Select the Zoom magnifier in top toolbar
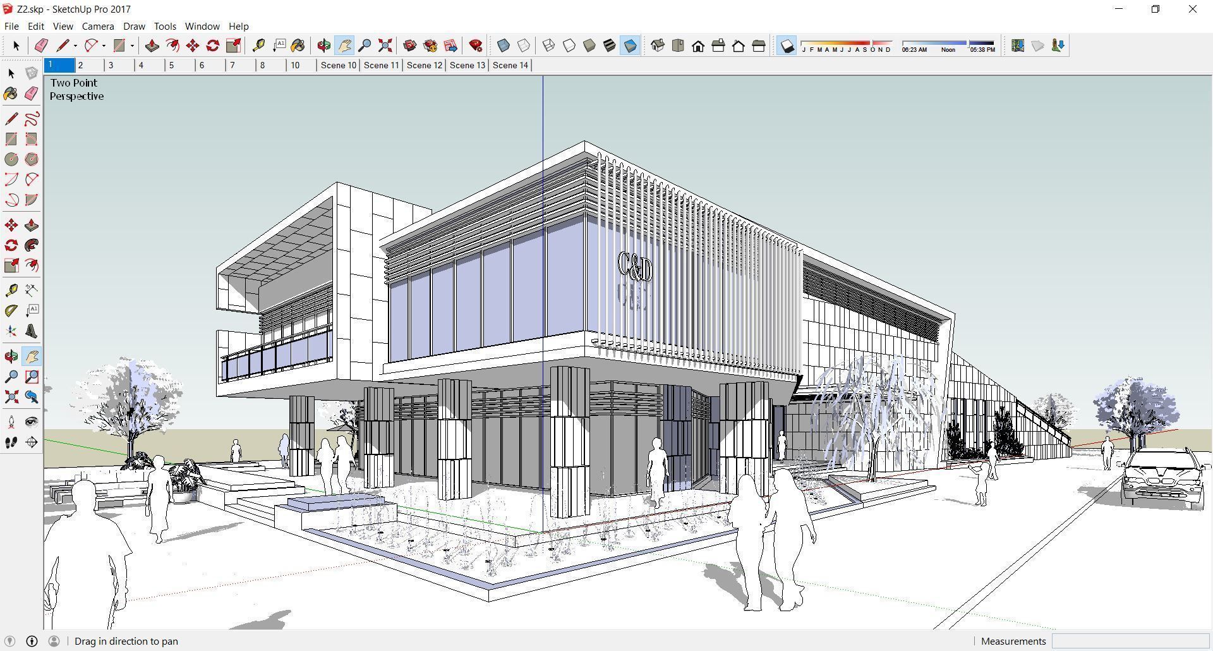 pos(365,46)
